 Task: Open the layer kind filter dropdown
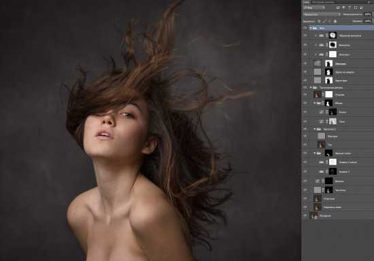(x=314, y=8)
